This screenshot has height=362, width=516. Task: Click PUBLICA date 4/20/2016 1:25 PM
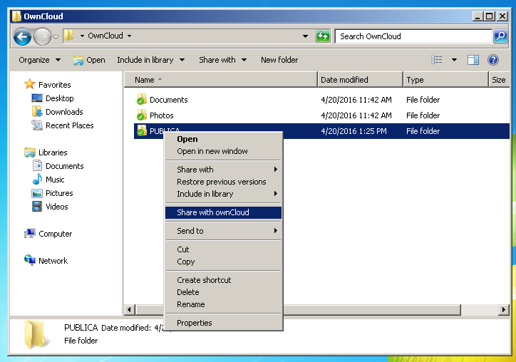point(354,131)
